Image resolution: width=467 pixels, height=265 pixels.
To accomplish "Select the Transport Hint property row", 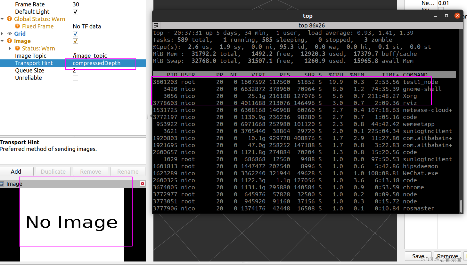I will point(73,63).
